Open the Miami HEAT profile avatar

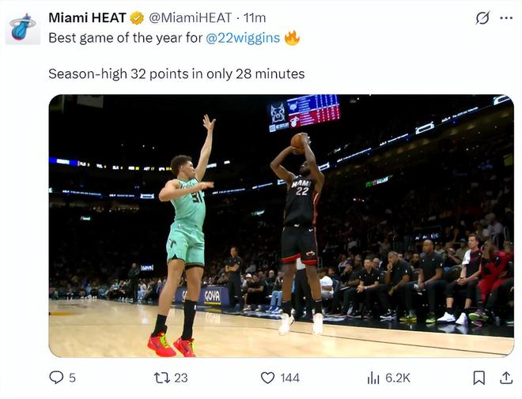click(x=23, y=28)
